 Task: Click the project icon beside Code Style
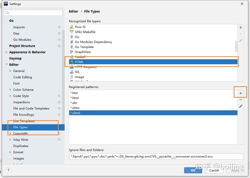[x=59, y=96]
